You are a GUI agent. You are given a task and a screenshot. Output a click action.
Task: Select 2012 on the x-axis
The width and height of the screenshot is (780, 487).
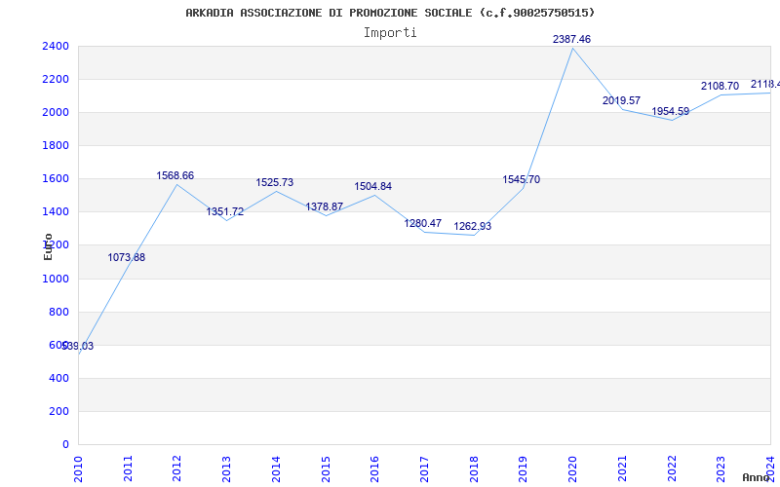[176, 468]
